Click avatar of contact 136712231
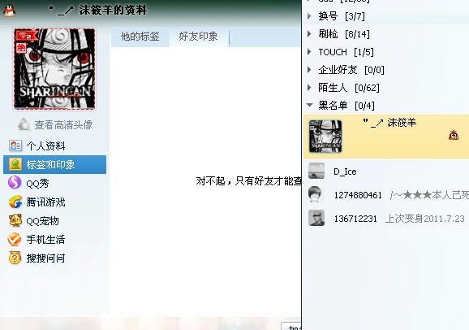The height and width of the screenshot is (330, 469). point(316,218)
